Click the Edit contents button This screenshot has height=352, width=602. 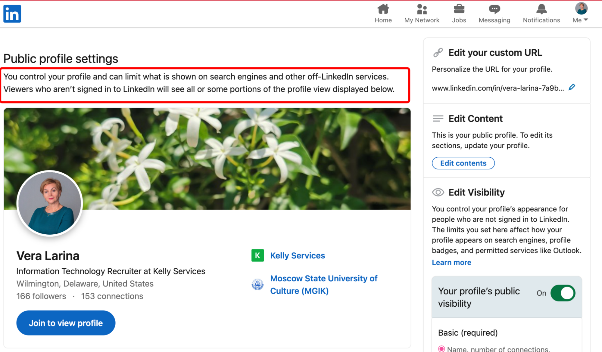point(463,163)
